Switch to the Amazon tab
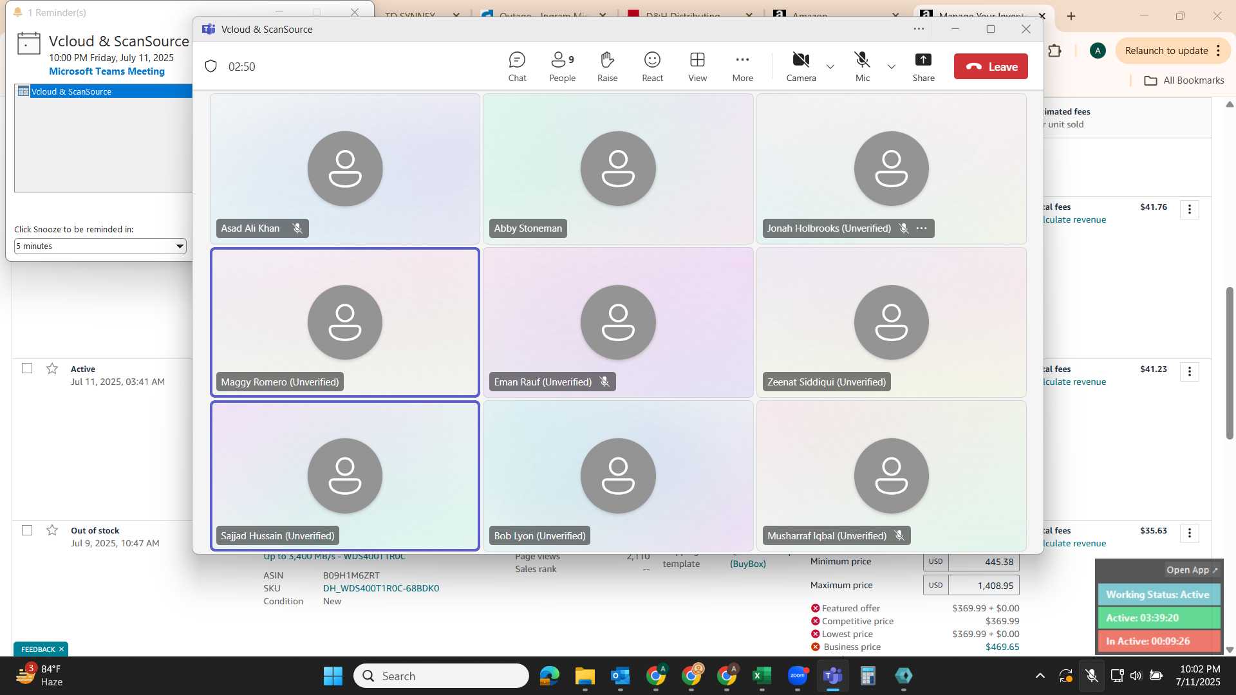1236x695 pixels. (838, 14)
